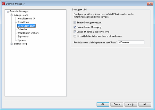The height and width of the screenshot is (110, 155).
Task: Confirm changes with the Ok button
Action: 103,104
